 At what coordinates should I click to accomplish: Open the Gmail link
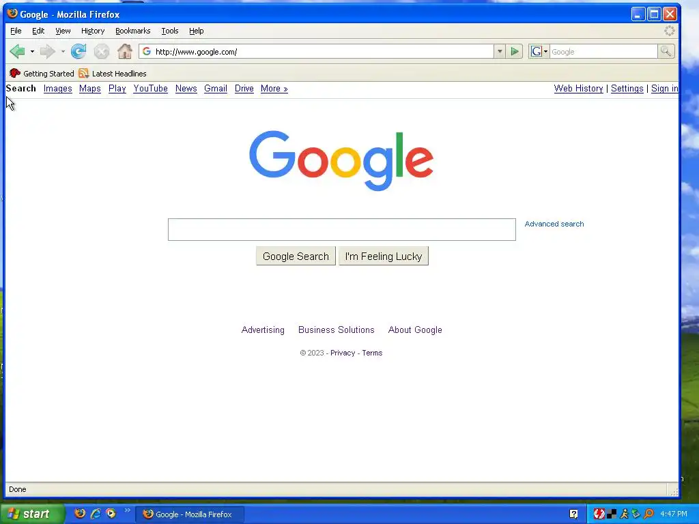215,88
